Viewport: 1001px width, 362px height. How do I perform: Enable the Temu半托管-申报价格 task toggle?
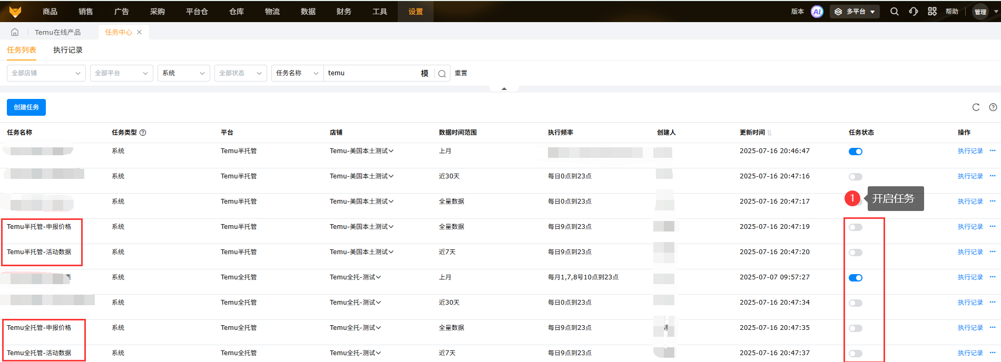(855, 227)
